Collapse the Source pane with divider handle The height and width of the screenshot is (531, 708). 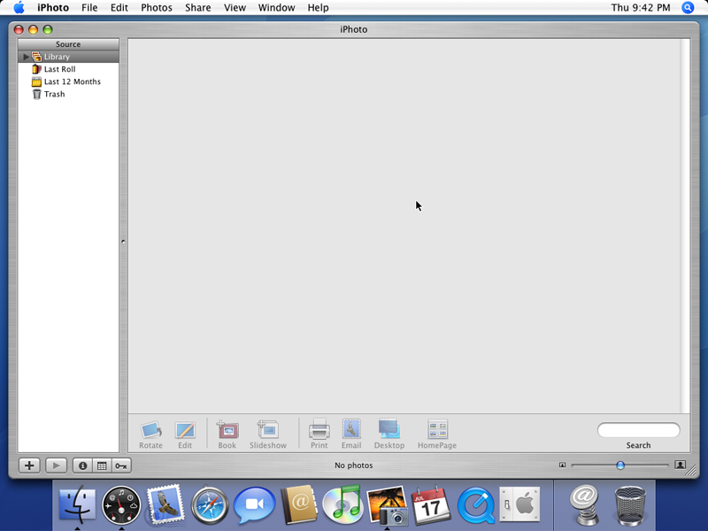coord(123,241)
